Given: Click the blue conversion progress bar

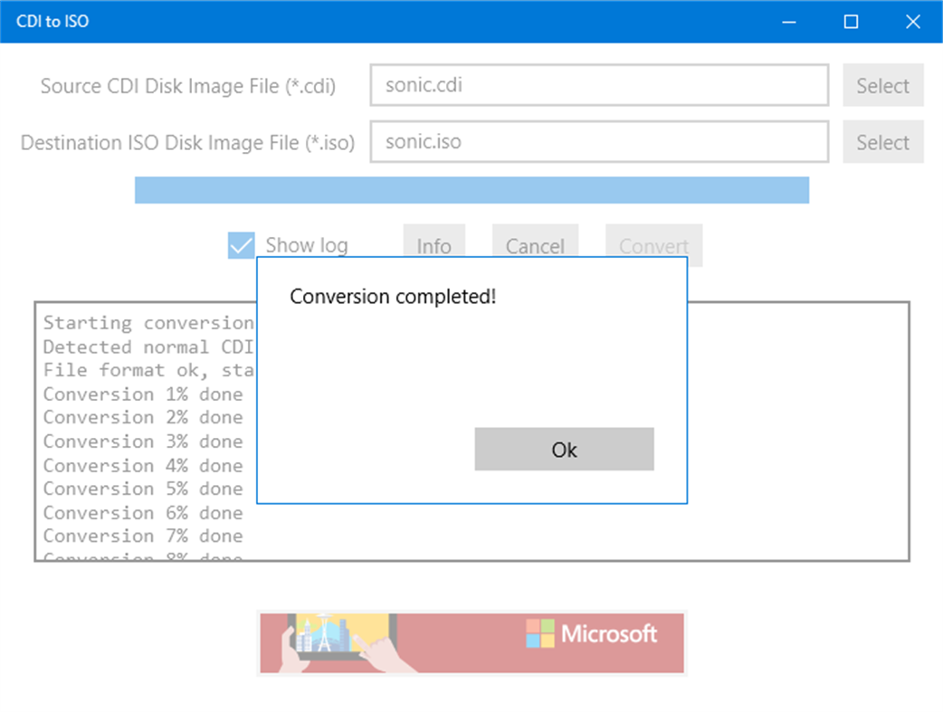Looking at the screenshot, I should [x=471, y=190].
